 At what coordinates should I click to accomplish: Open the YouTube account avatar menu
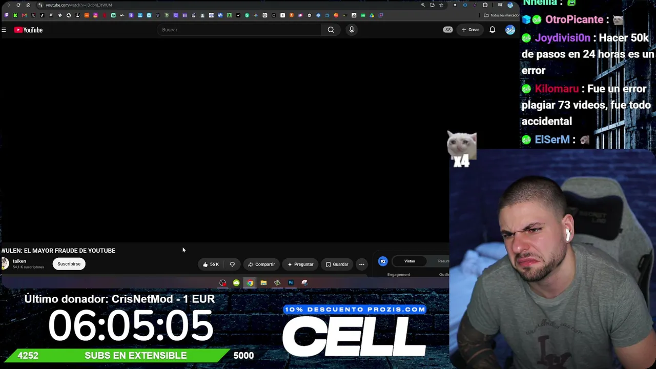[x=510, y=30]
